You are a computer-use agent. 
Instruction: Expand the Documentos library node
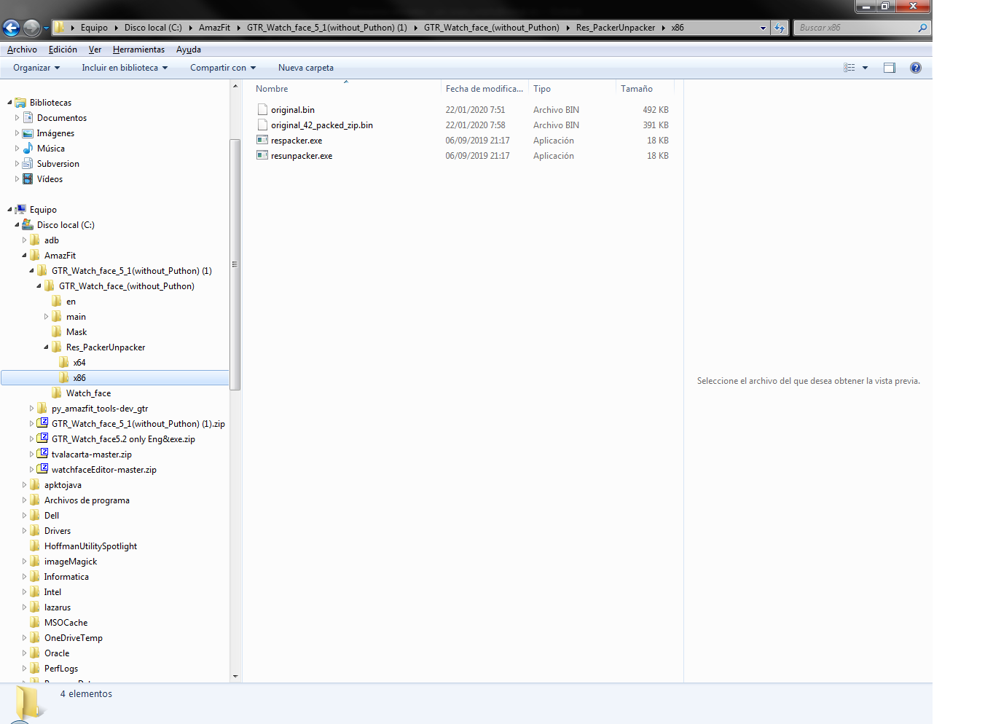tap(17, 117)
